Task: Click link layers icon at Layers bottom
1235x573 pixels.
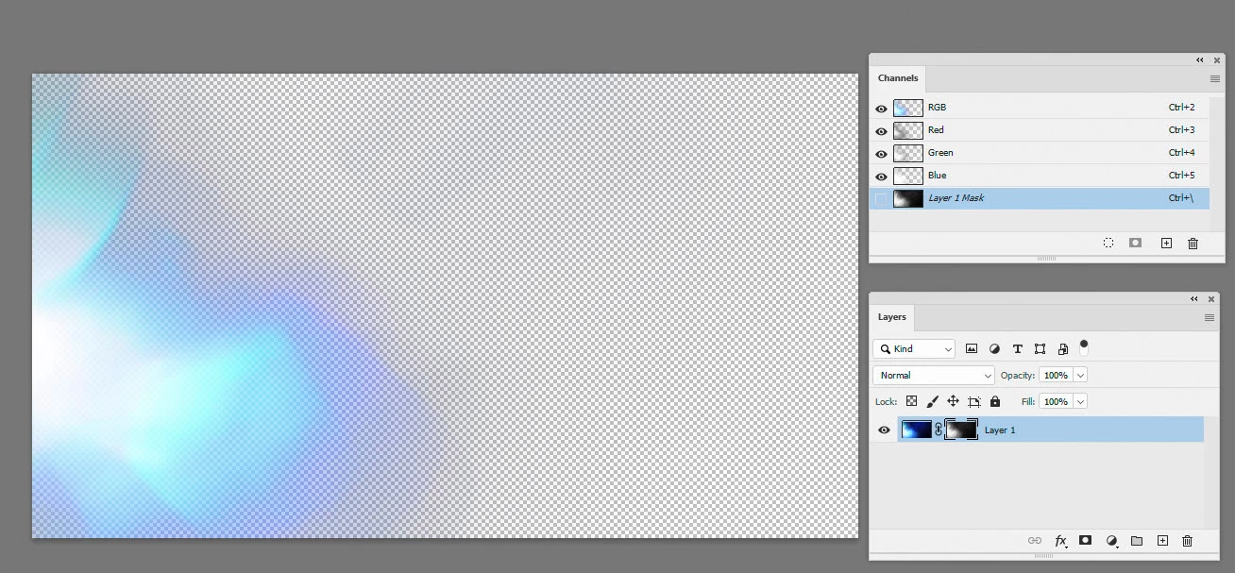Action: pyautogui.click(x=1035, y=541)
